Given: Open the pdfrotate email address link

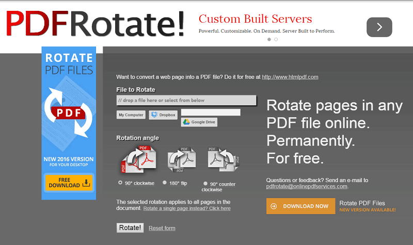Looking at the screenshot, I should [307, 186].
